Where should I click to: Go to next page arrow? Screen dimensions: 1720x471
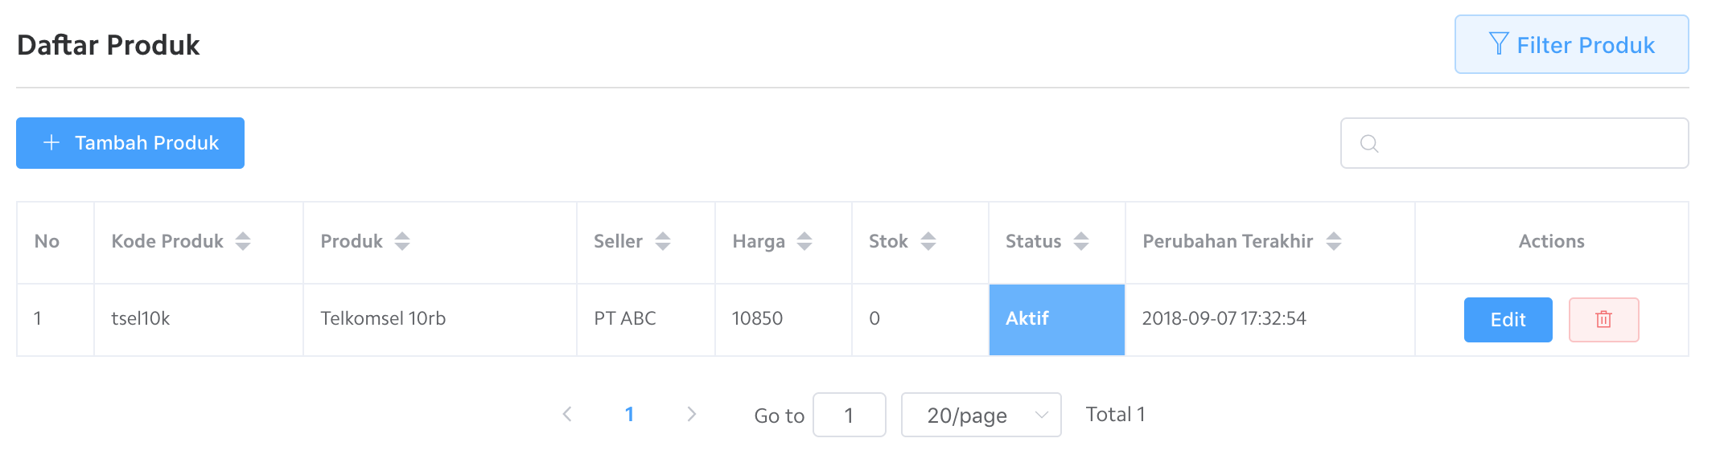pyautogui.click(x=691, y=414)
